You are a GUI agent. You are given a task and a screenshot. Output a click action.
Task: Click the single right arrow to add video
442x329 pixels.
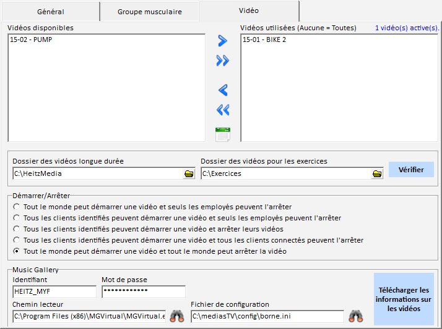coord(223,41)
